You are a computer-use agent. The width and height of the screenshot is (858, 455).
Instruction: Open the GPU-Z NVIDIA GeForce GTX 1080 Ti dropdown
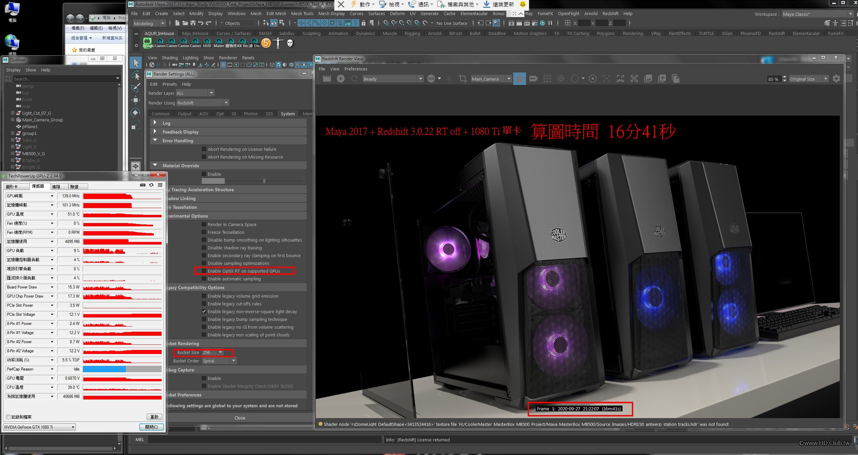tap(39, 427)
